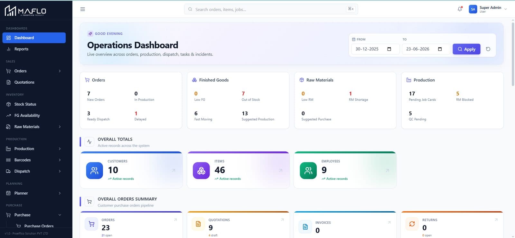The image size is (515, 238).
Task: Open Customers card arrow link icon
Action: 173,170
